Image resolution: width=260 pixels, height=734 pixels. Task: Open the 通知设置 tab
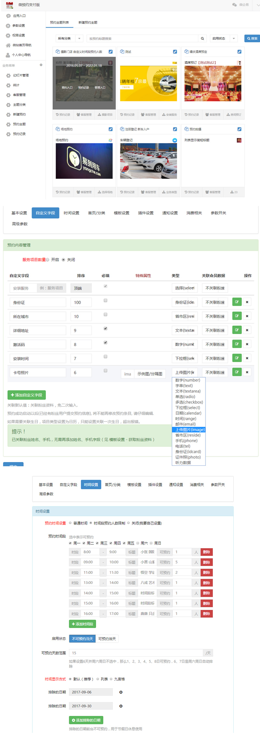tap(170, 213)
